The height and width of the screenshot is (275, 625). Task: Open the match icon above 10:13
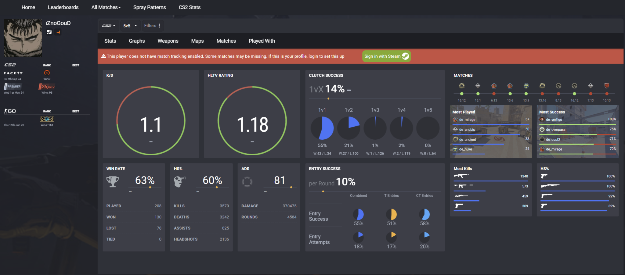[x=607, y=86]
